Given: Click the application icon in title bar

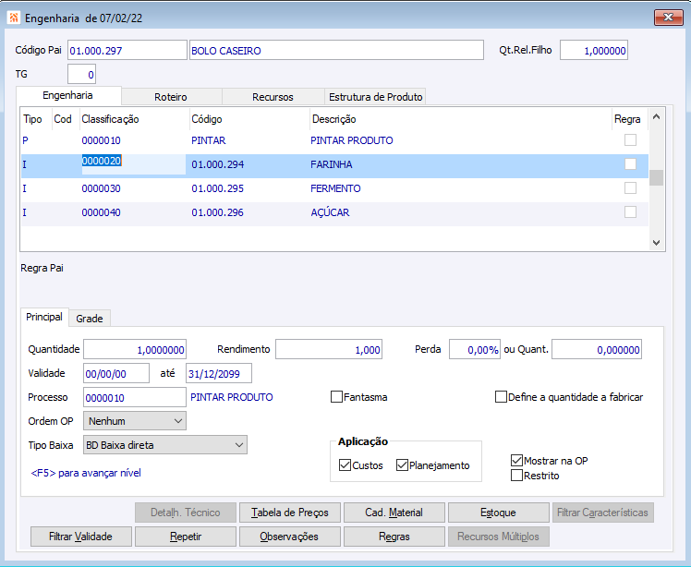Looking at the screenshot, I should point(14,17).
